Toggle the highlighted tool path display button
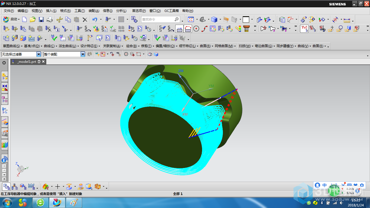Image resolution: width=370 pixels, height=208 pixels. pos(179,28)
